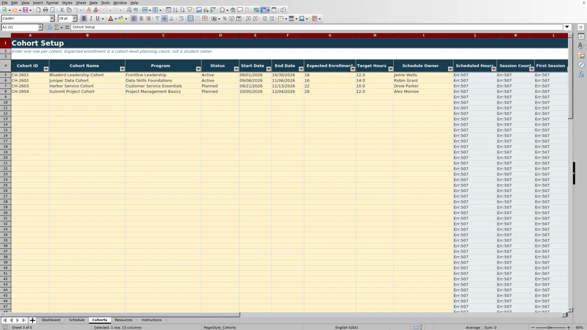The width and height of the screenshot is (587, 330).
Task: Open the Cohort ID filter dropdown
Action: coord(46,69)
